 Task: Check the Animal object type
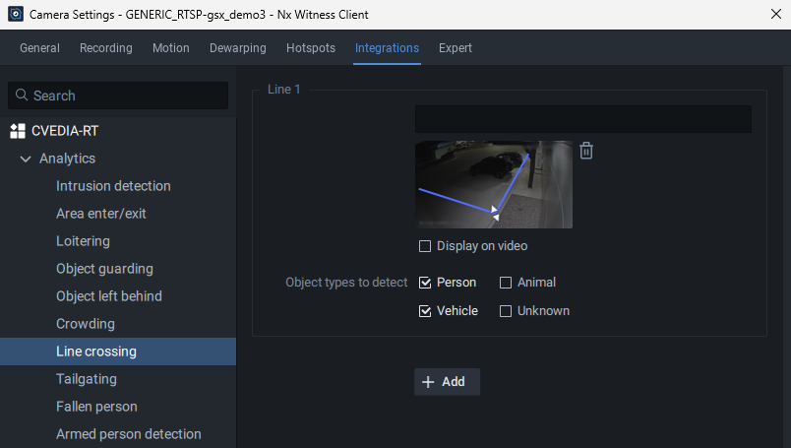tap(506, 283)
